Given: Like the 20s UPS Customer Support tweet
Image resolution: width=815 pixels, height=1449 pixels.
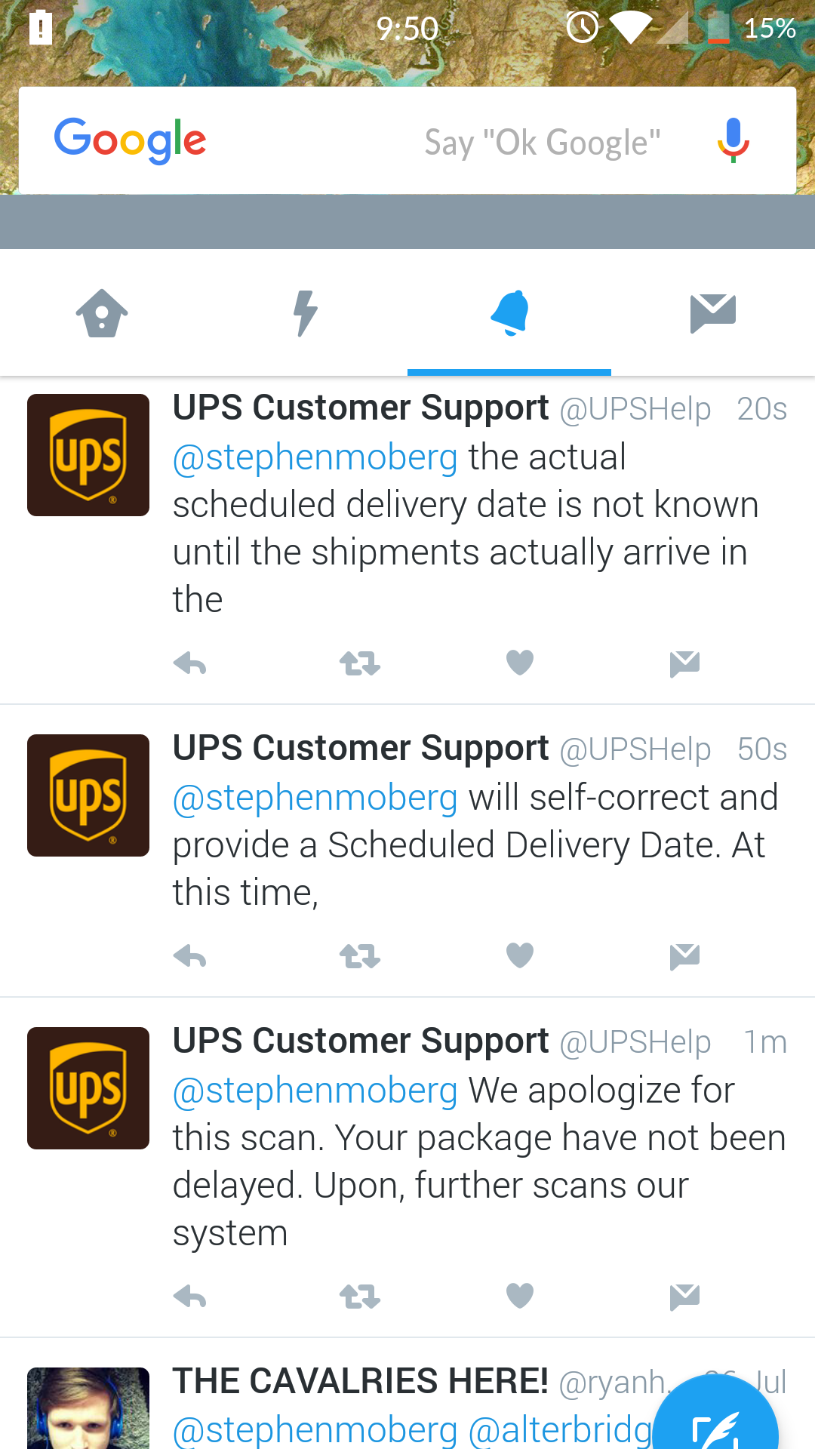Looking at the screenshot, I should point(520,663).
